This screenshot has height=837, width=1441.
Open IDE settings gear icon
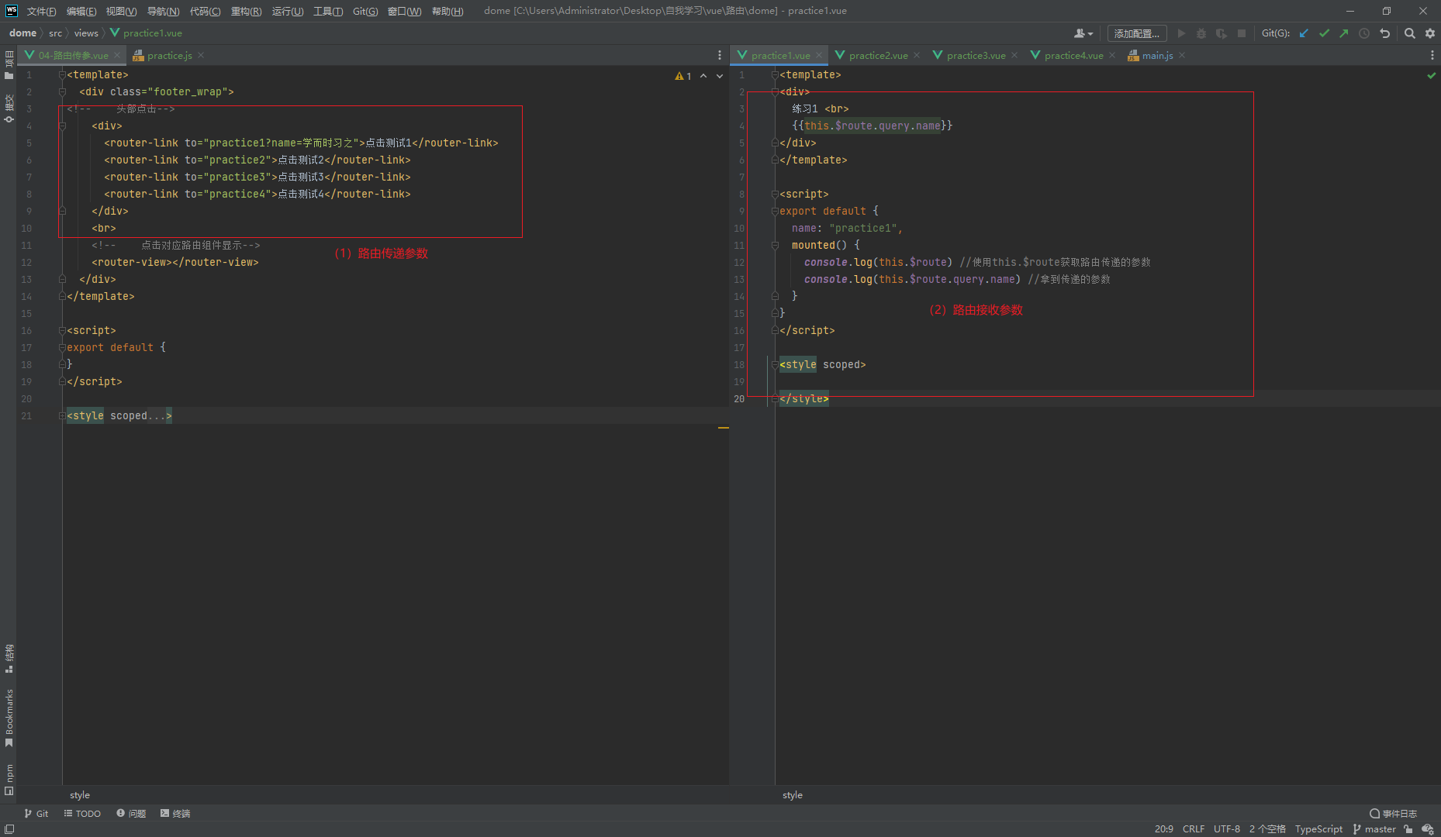point(1430,33)
